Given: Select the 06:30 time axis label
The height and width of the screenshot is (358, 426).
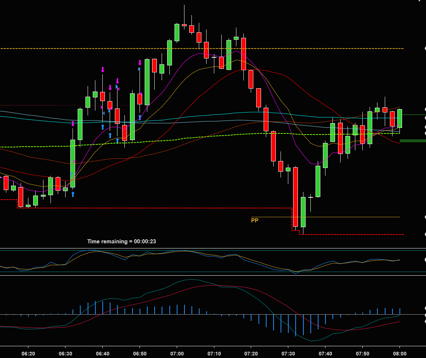Looking at the screenshot, I should pyautogui.click(x=66, y=354).
